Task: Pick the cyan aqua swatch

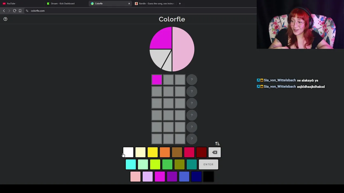Action: click(131, 164)
